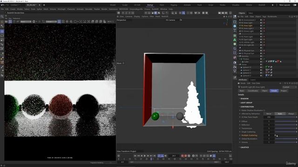Click the current frame field on the timeline

[174, 156]
